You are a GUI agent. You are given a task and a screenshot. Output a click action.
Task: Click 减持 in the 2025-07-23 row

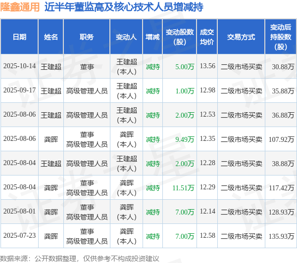153,236
